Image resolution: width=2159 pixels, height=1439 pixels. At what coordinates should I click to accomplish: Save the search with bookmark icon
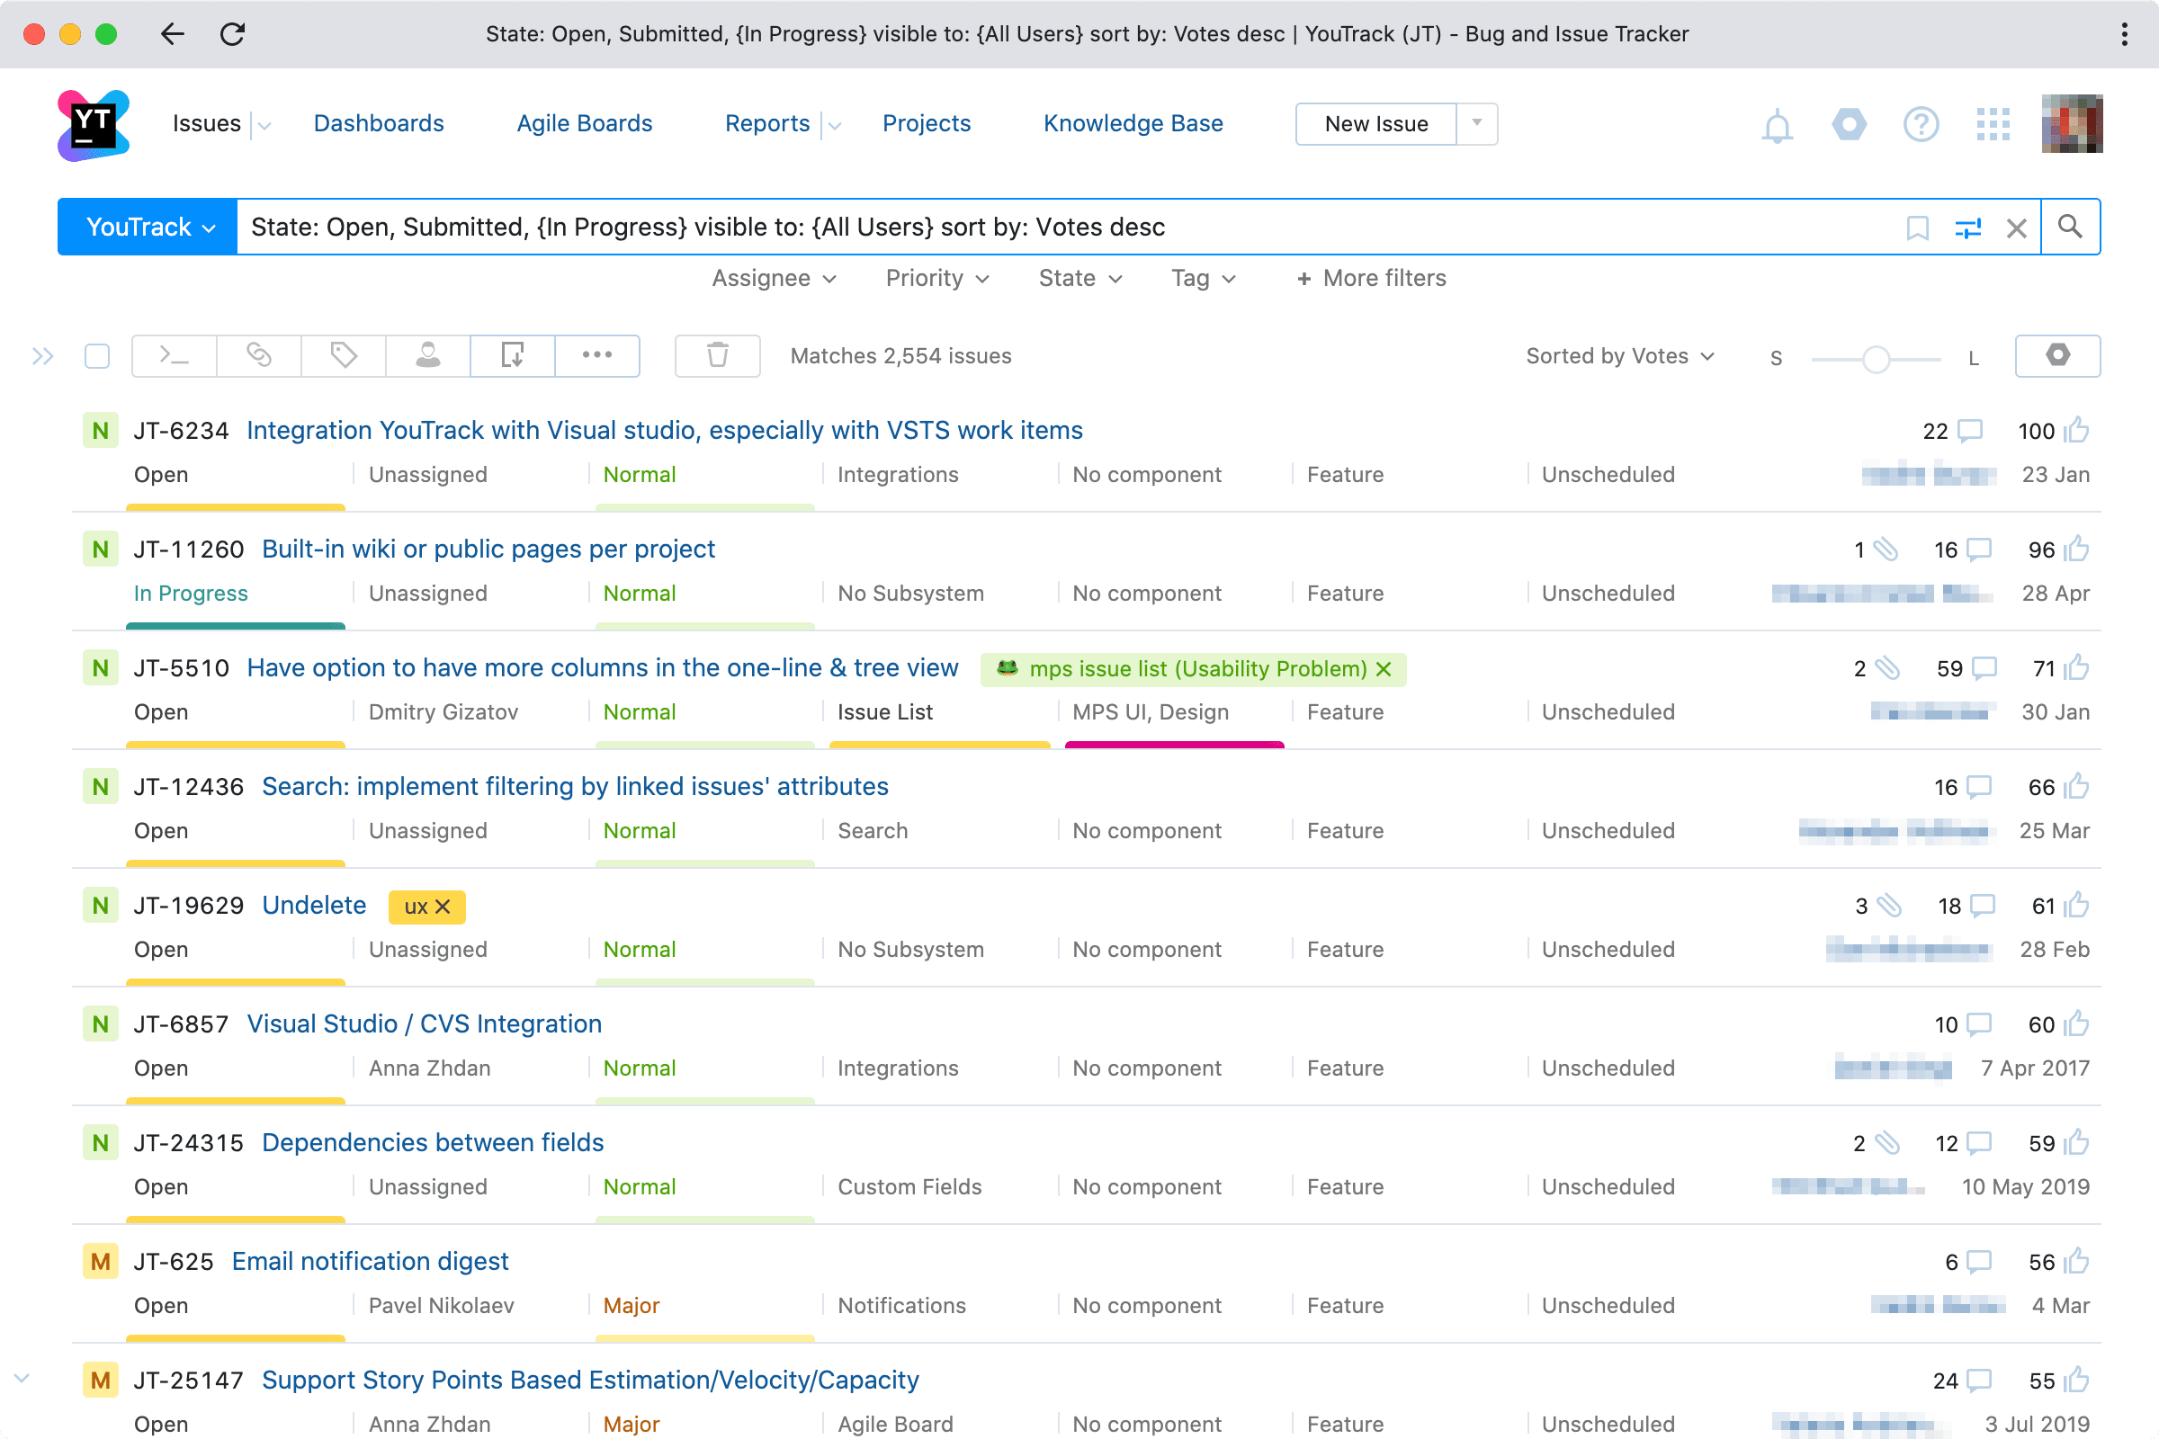[1917, 228]
